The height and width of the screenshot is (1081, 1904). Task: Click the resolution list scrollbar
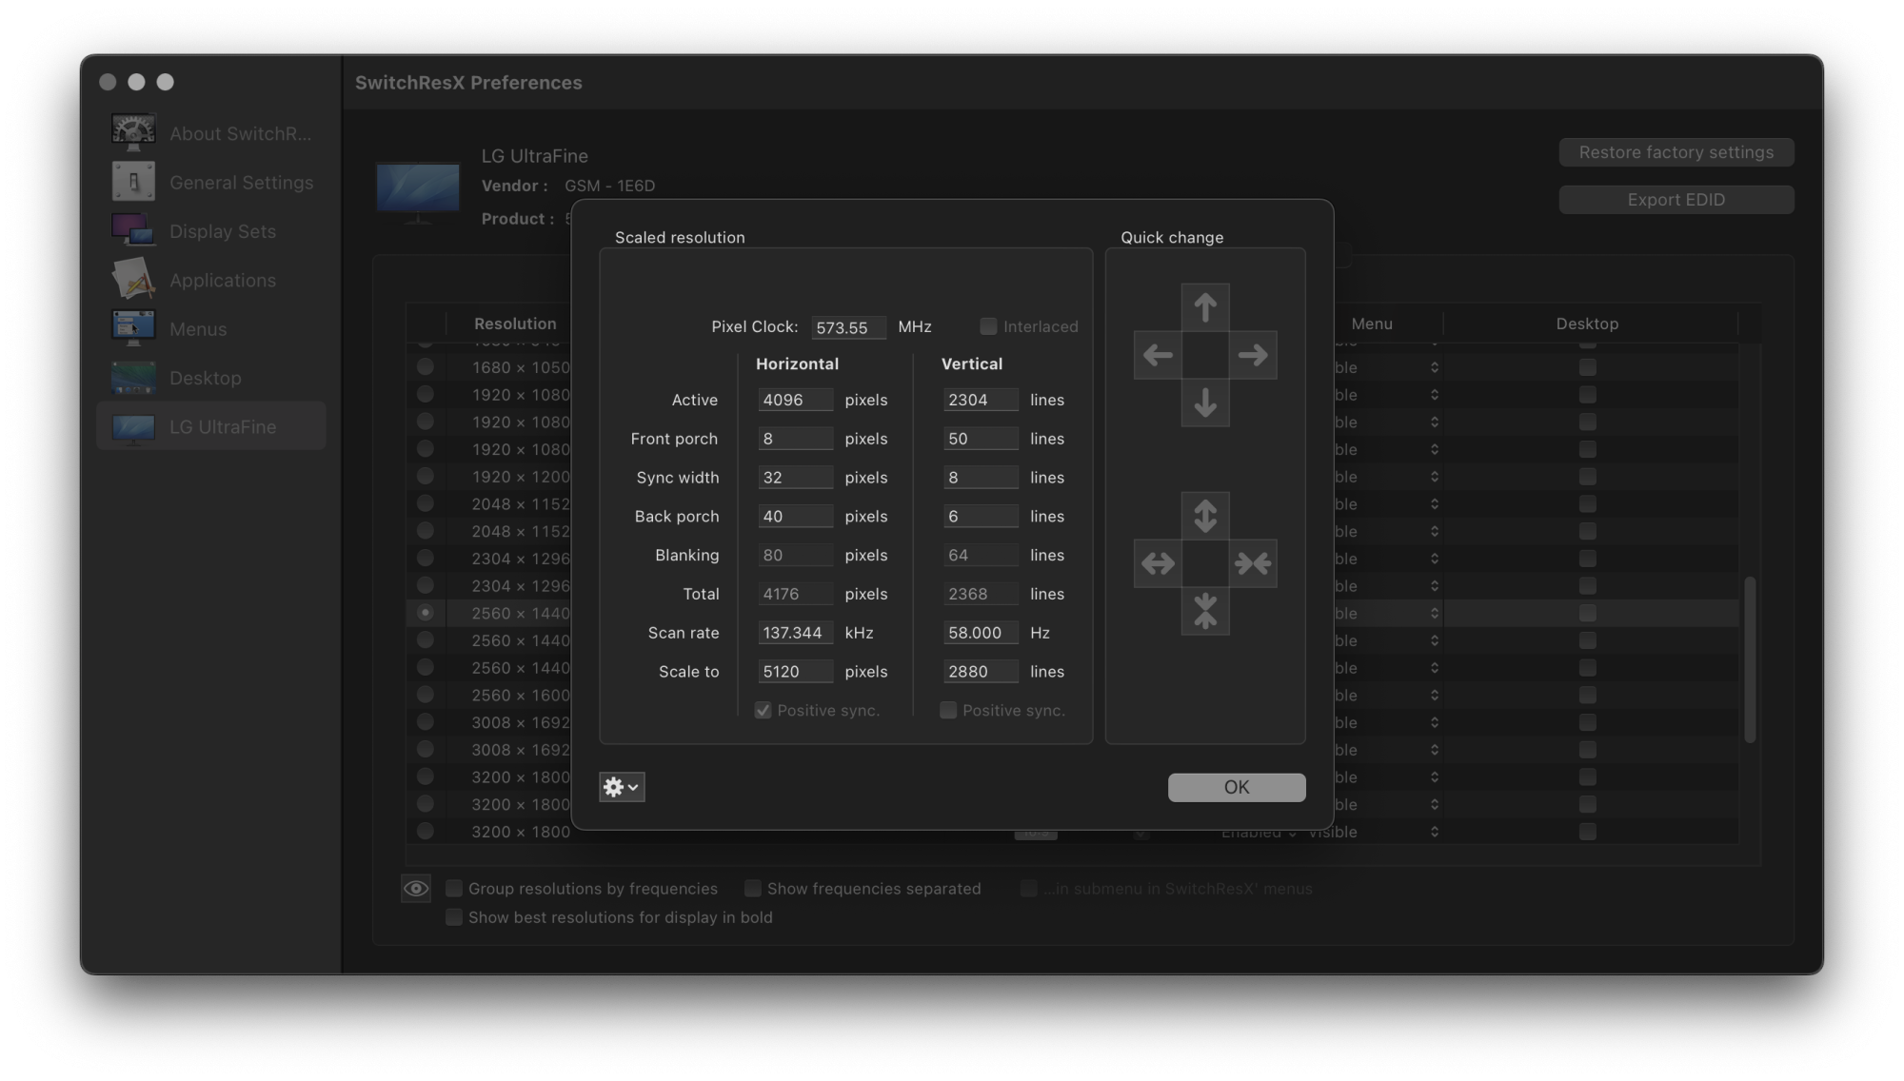click(1750, 659)
